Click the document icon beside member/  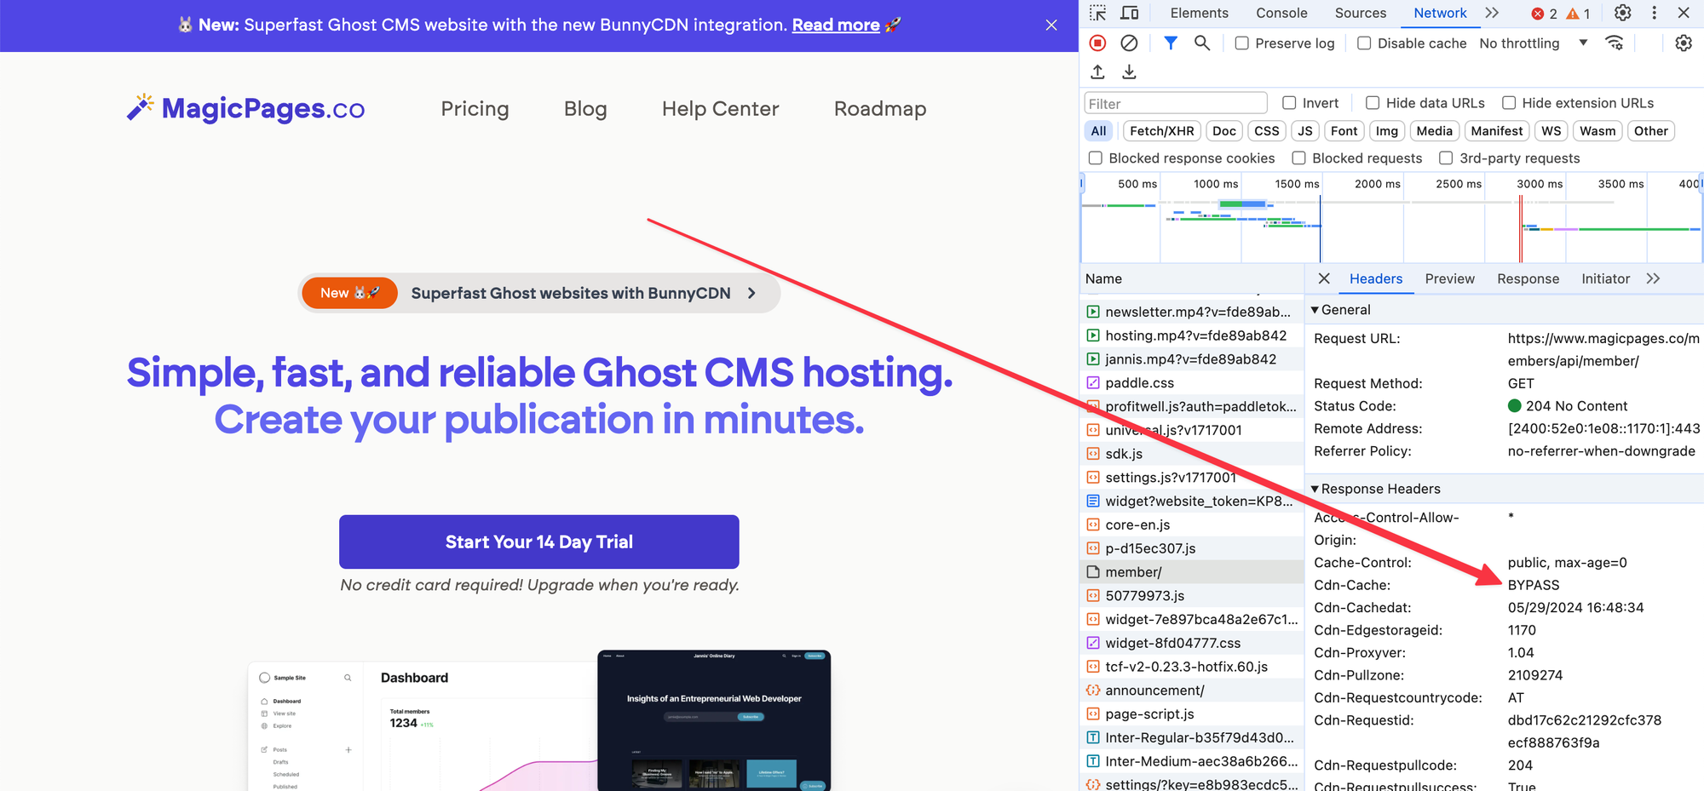tap(1093, 572)
